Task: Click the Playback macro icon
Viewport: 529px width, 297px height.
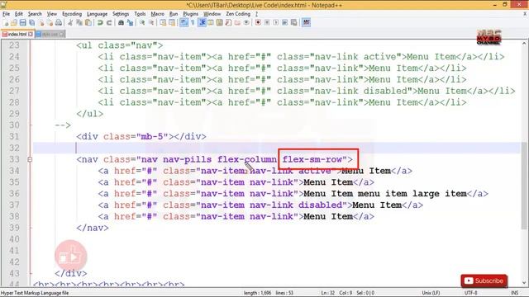Action: (x=275, y=22)
